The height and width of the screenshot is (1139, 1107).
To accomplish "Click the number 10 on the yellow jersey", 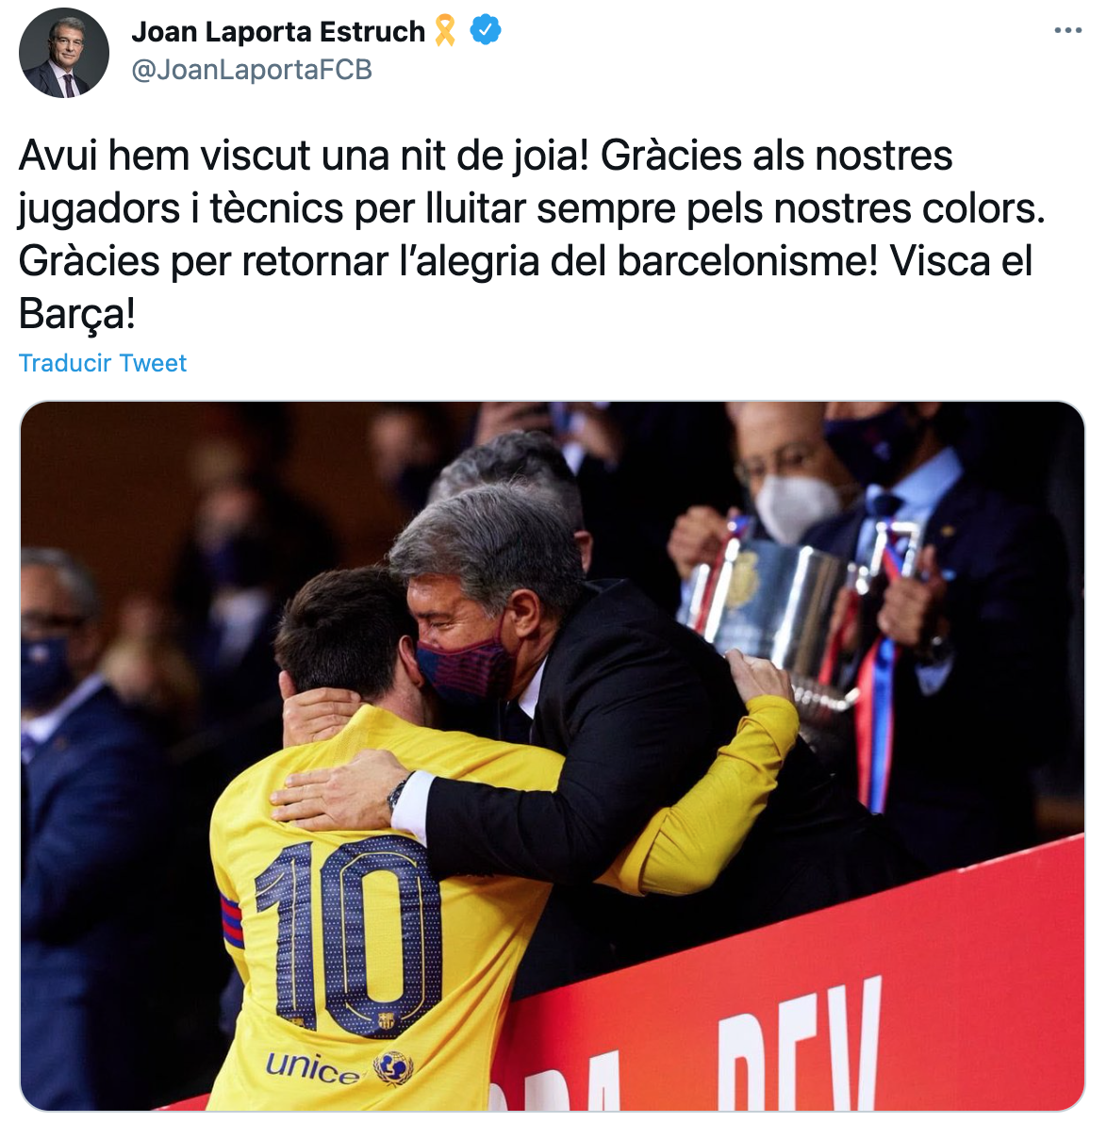I will [x=349, y=933].
